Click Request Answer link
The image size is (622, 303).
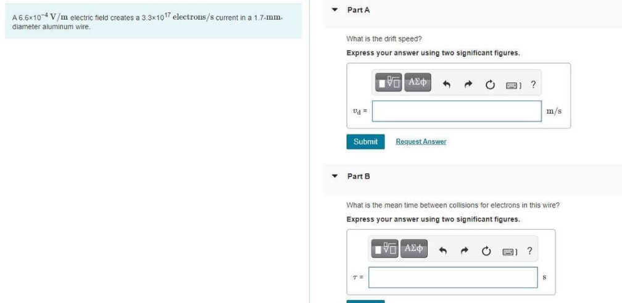pos(421,141)
